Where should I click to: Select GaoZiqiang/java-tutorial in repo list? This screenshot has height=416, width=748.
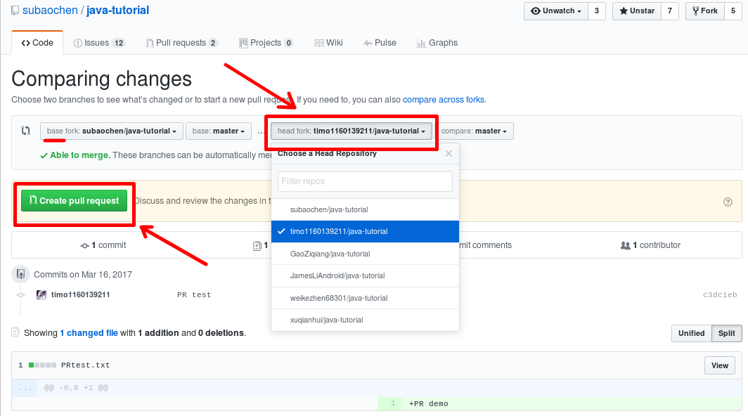coord(365,254)
